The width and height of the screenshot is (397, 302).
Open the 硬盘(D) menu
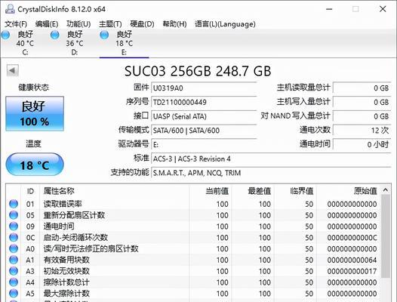tap(142, 24)
